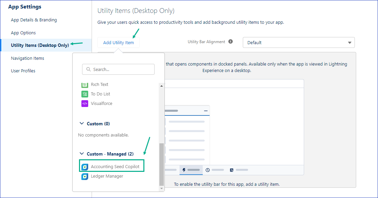
Task: Click clock icon in preview utility bar
Action: (207, 170)
